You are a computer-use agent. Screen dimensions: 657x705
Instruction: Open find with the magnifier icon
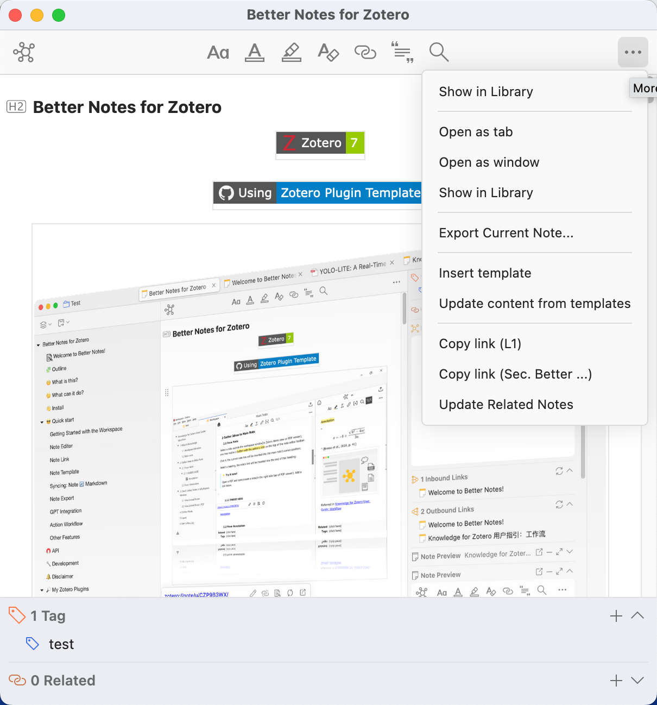(x=439, y=53)
